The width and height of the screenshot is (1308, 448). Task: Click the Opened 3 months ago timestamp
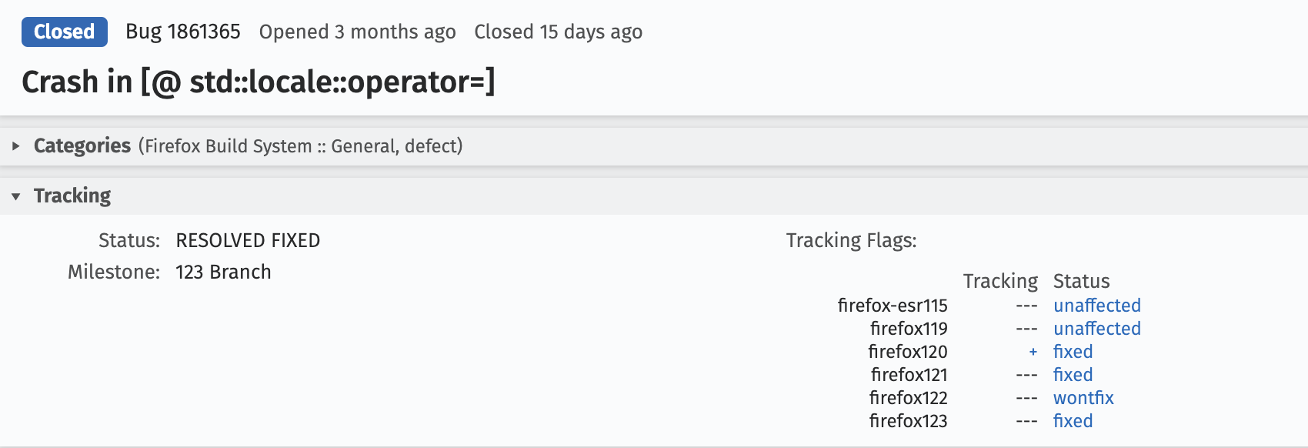[357, 32]
